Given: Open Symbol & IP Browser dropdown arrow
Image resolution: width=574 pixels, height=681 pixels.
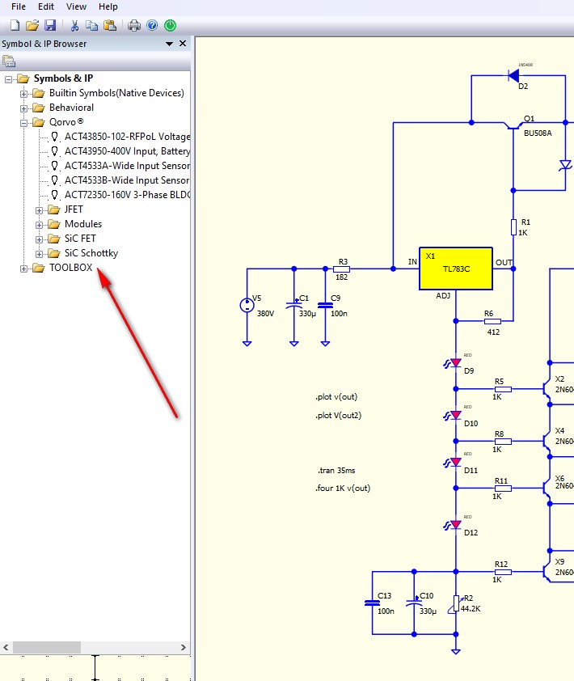Looking at the screenshot, I should tap(169, 44).
